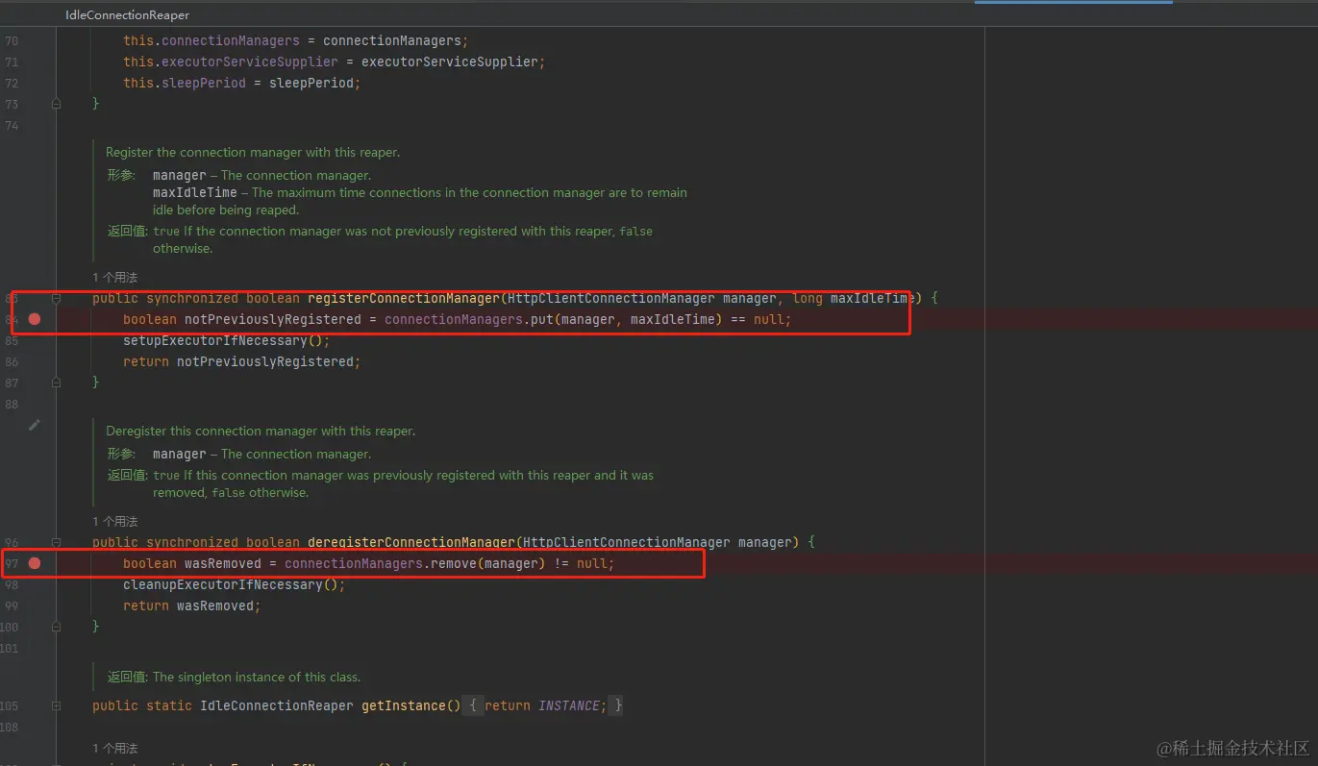Viewport: 1318px width, 766px height.
Task: Click cleanupExecutorIfNecessary() call
Action: pos(234,584)
